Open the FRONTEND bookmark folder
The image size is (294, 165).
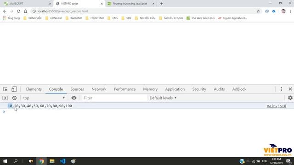(95, 18)
